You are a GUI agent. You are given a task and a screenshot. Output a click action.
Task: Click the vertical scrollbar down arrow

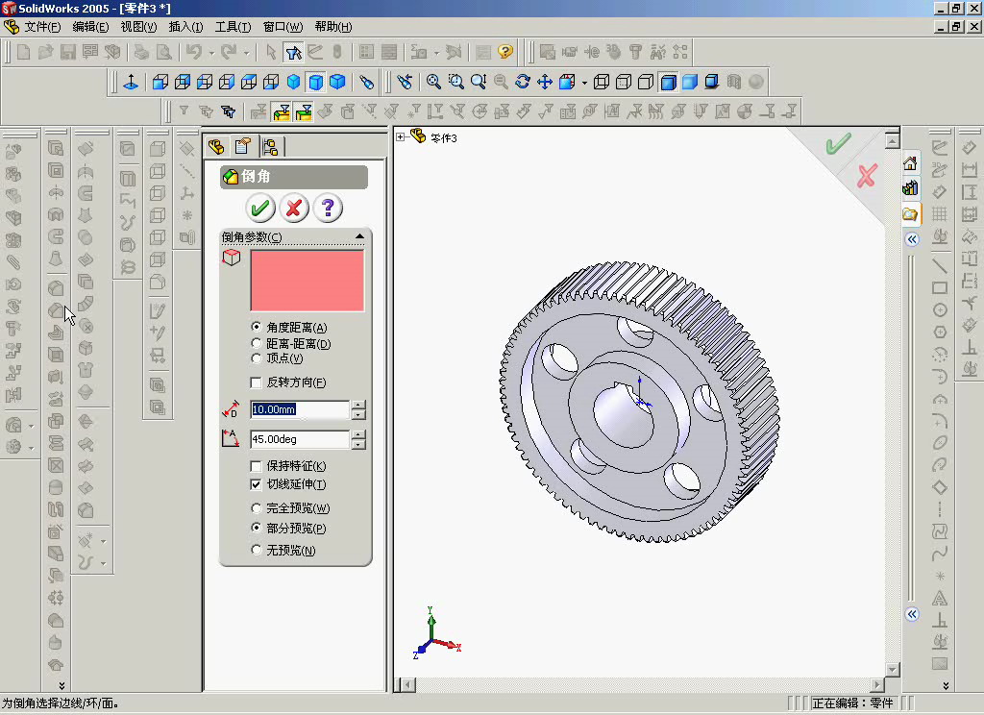point(893,670)
